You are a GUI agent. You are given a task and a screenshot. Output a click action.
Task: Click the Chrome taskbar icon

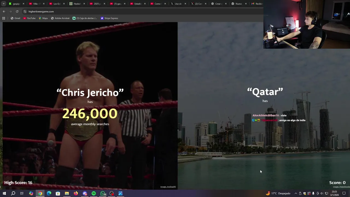(40, 193)
